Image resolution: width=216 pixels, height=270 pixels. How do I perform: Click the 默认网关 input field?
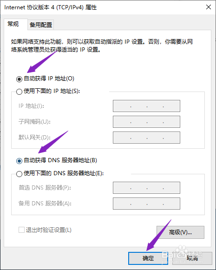(x=146, y=138)
